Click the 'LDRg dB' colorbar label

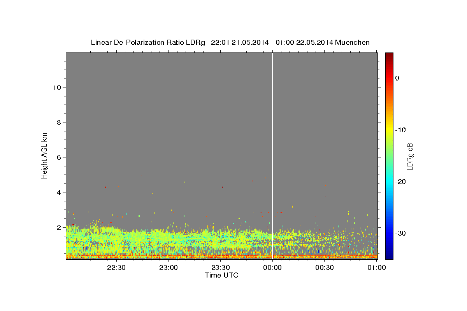pos(409,156)
